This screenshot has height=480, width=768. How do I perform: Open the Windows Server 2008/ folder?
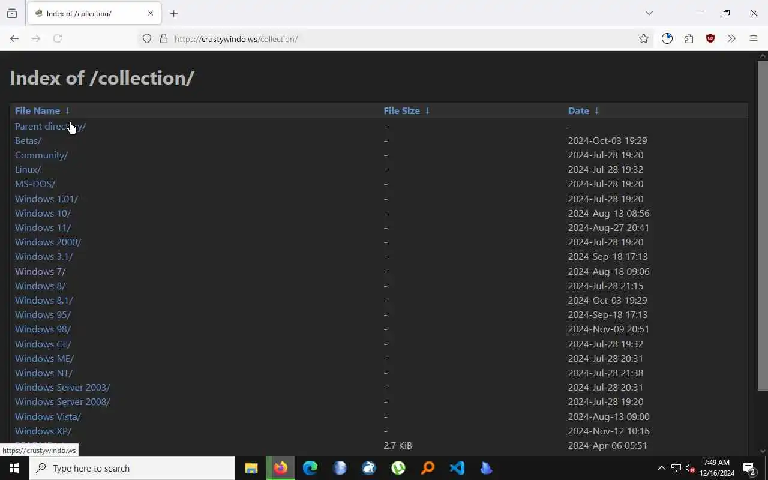click(x=62, y=401)
